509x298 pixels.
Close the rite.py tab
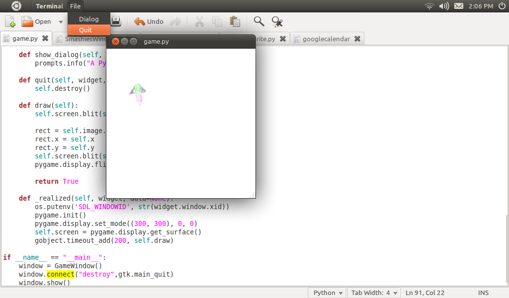(x=283, y=38)
